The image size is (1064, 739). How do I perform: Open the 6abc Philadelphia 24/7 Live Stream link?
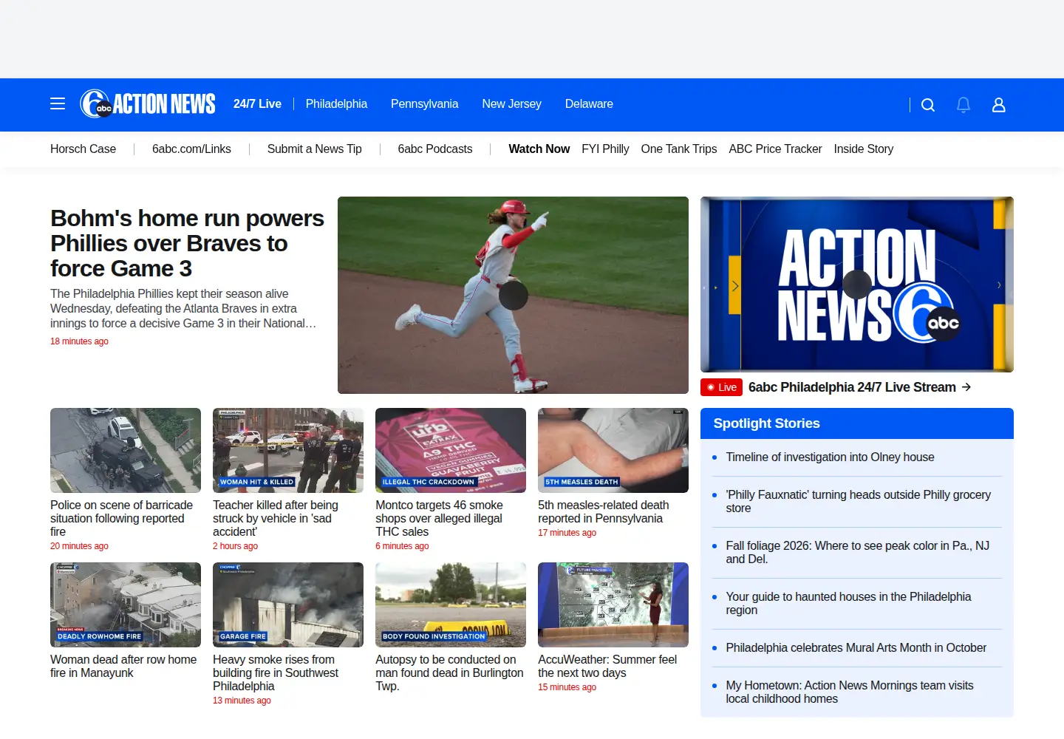point(859,387)
